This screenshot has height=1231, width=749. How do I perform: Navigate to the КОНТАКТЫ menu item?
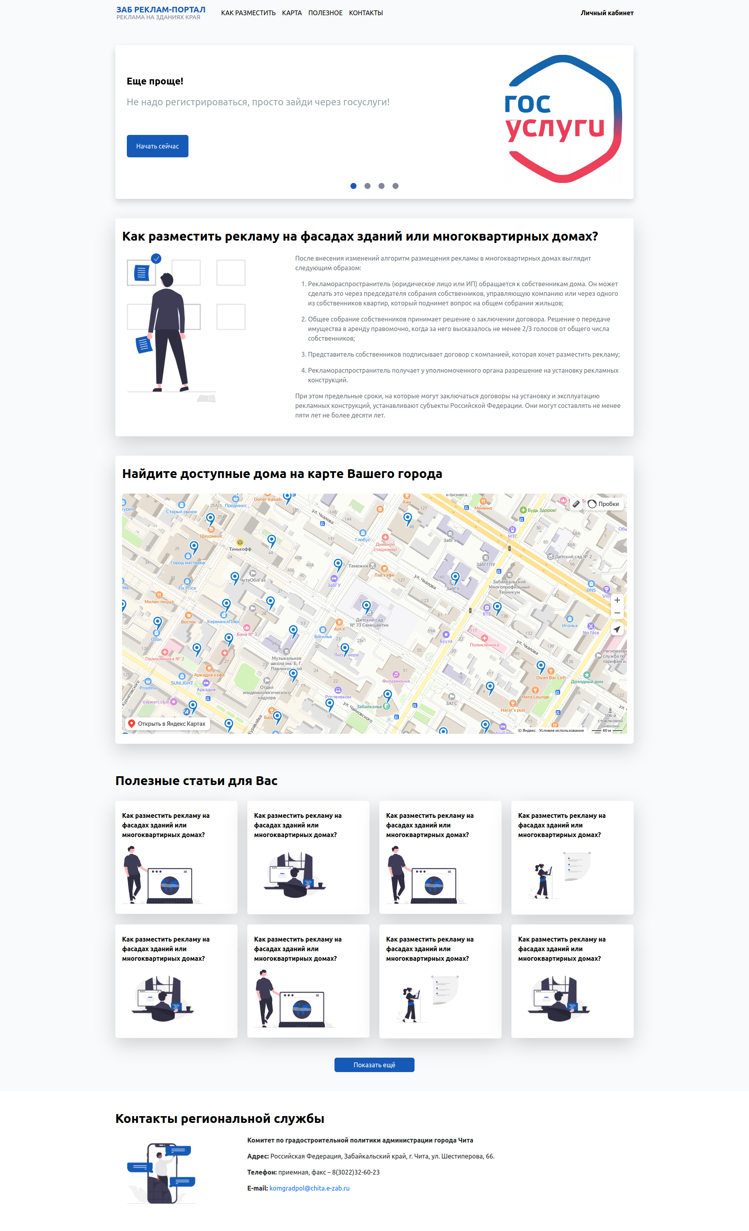tap(366, 13)
